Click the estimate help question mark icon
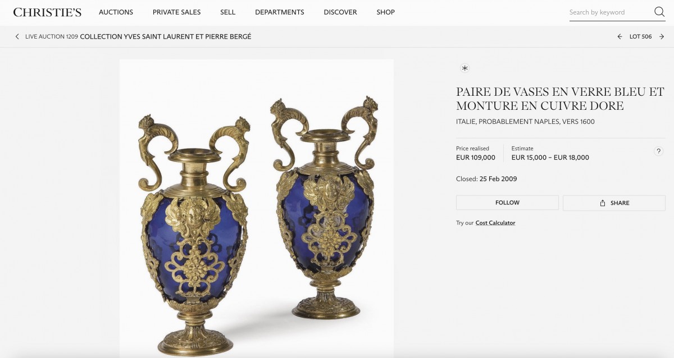Screen dimensions: 674x358 click(x=658, y=151)
